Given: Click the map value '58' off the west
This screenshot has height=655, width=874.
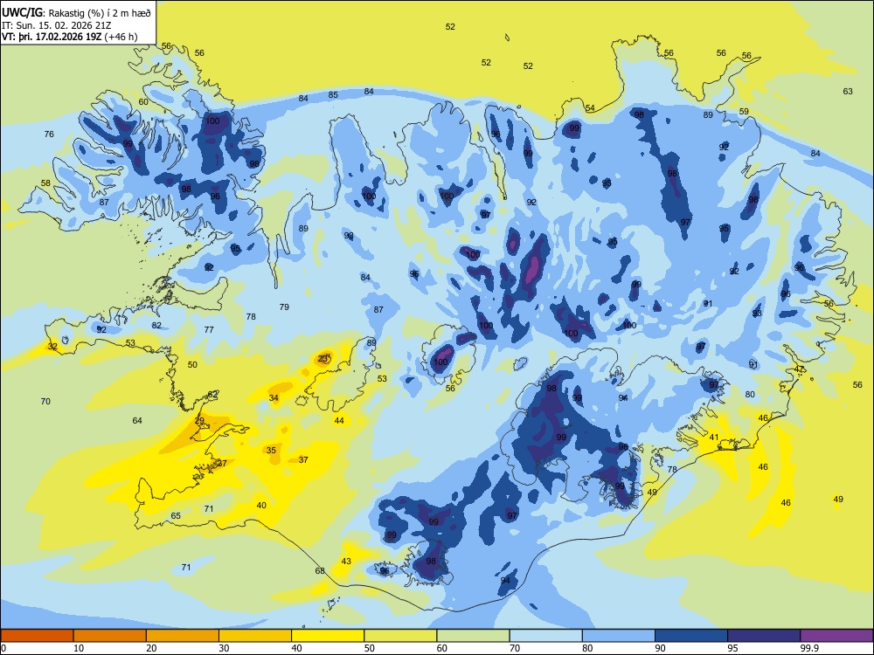Looking at the screenshot, I should pos(45,183).
